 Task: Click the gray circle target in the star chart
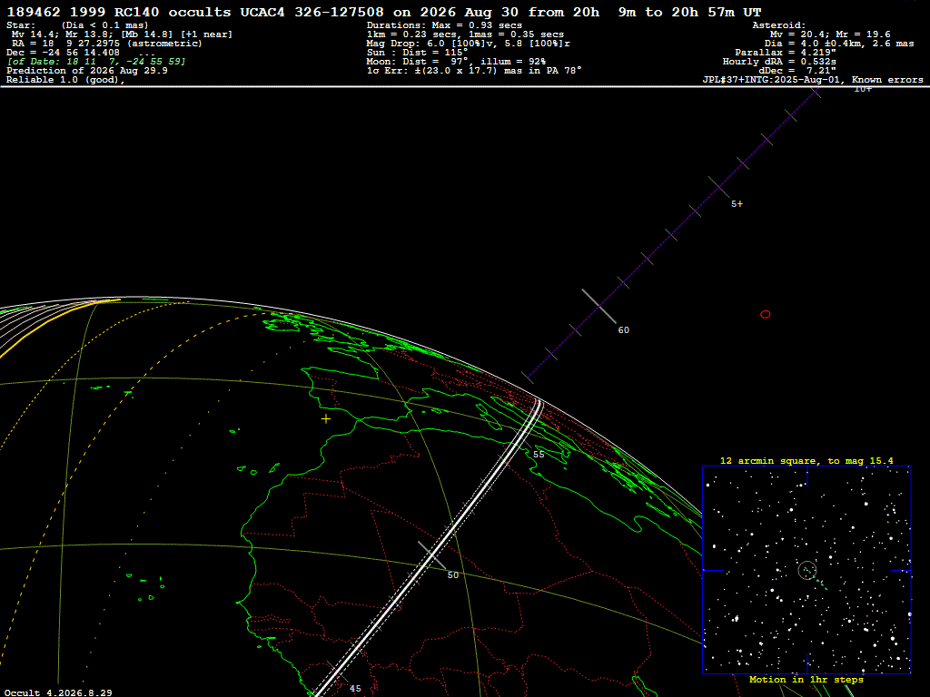pyautogui.click(x=807, y=570)
